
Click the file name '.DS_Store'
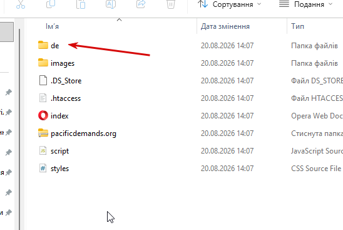click(x=66, y=81)
